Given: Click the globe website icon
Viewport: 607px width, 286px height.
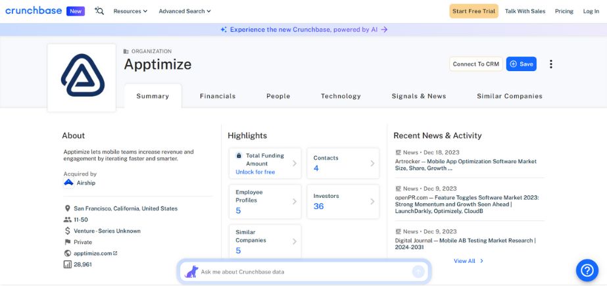Looking at the screenshot, I should [x=67, y=254].
